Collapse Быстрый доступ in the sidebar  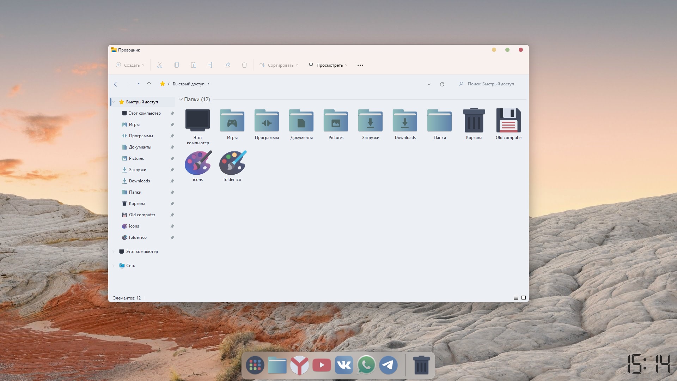tap(114, 102)
